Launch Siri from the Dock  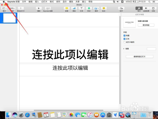tap(15, 115)
